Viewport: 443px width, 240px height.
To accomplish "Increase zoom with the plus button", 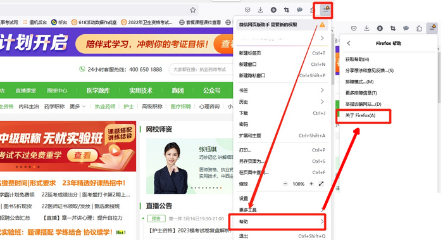I will (311, 184).
